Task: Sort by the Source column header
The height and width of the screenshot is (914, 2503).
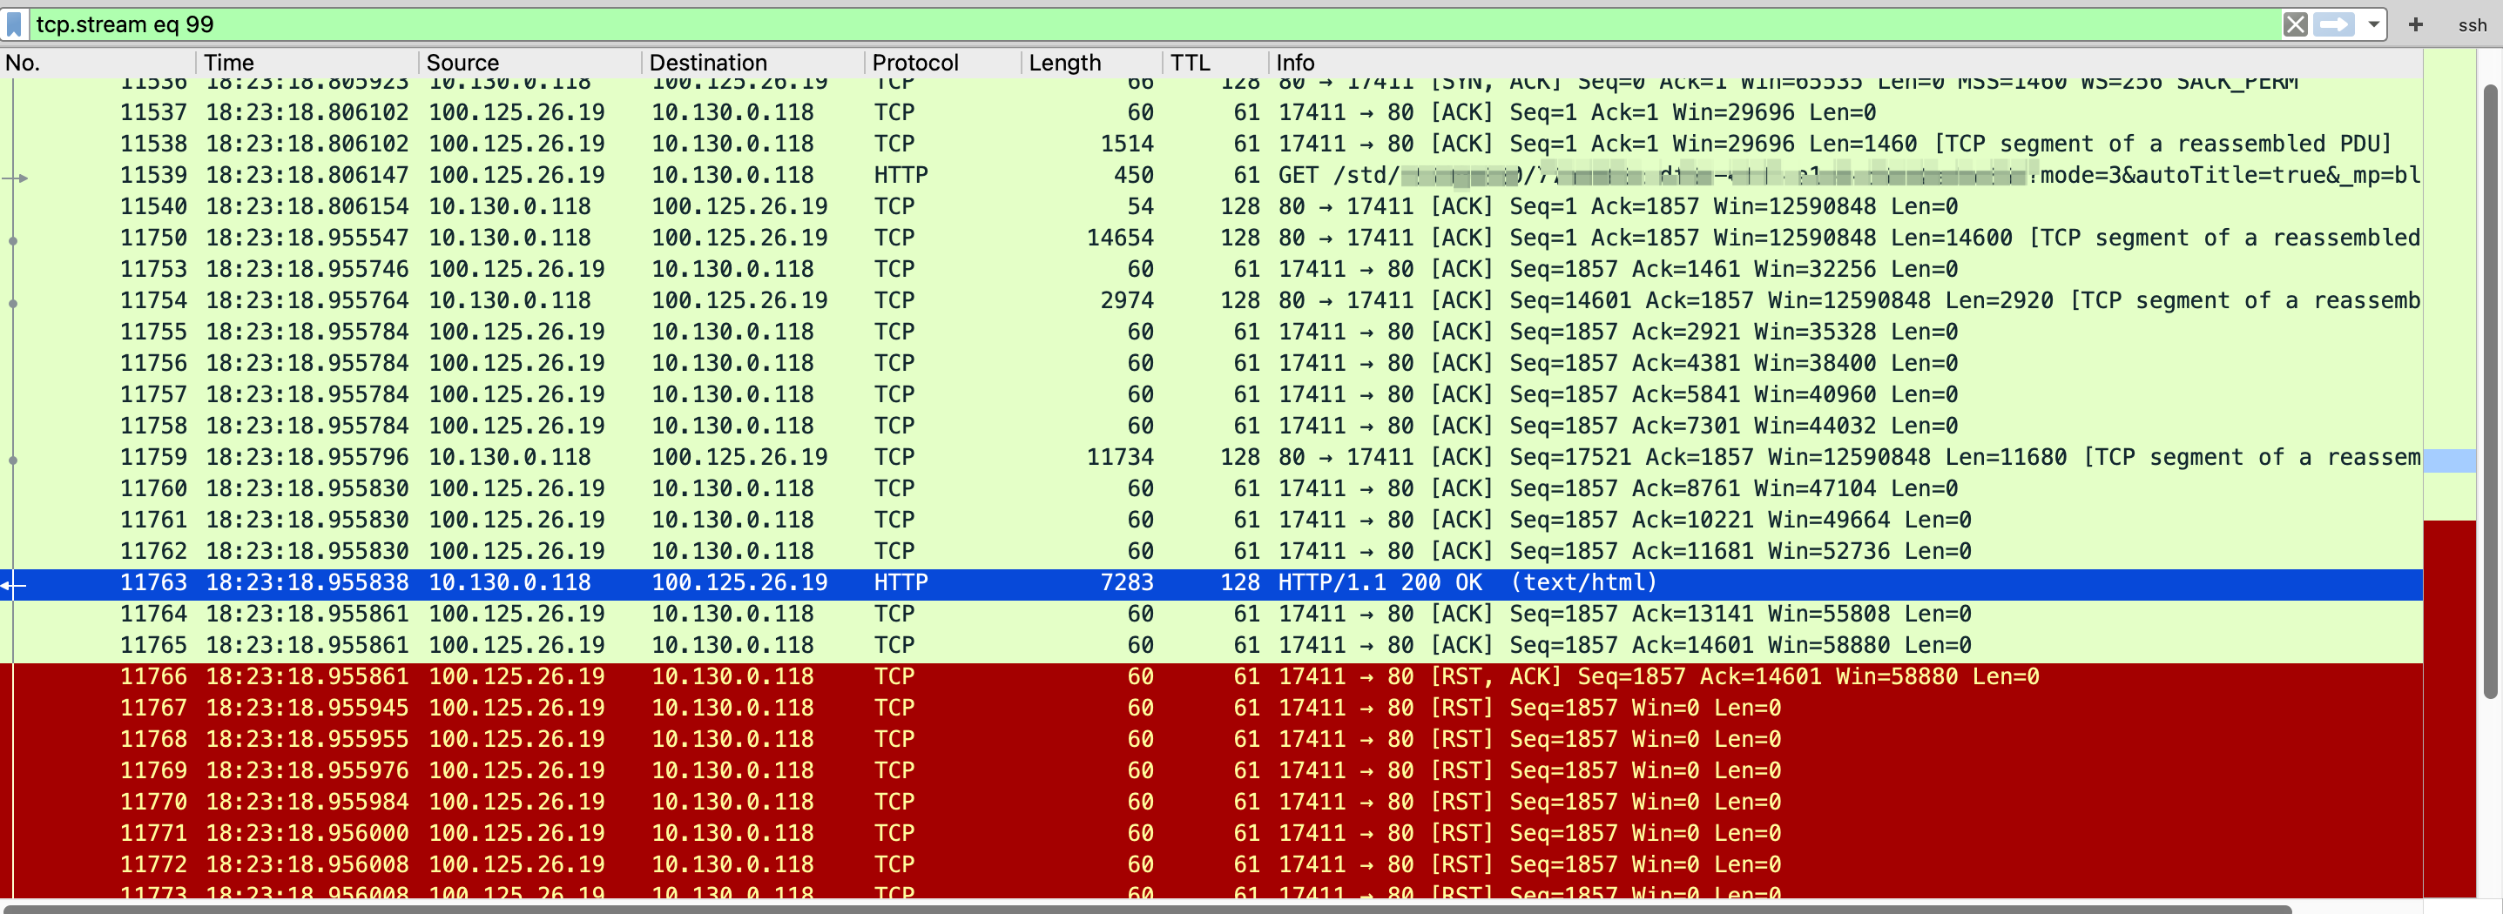Action: point(462,64)
